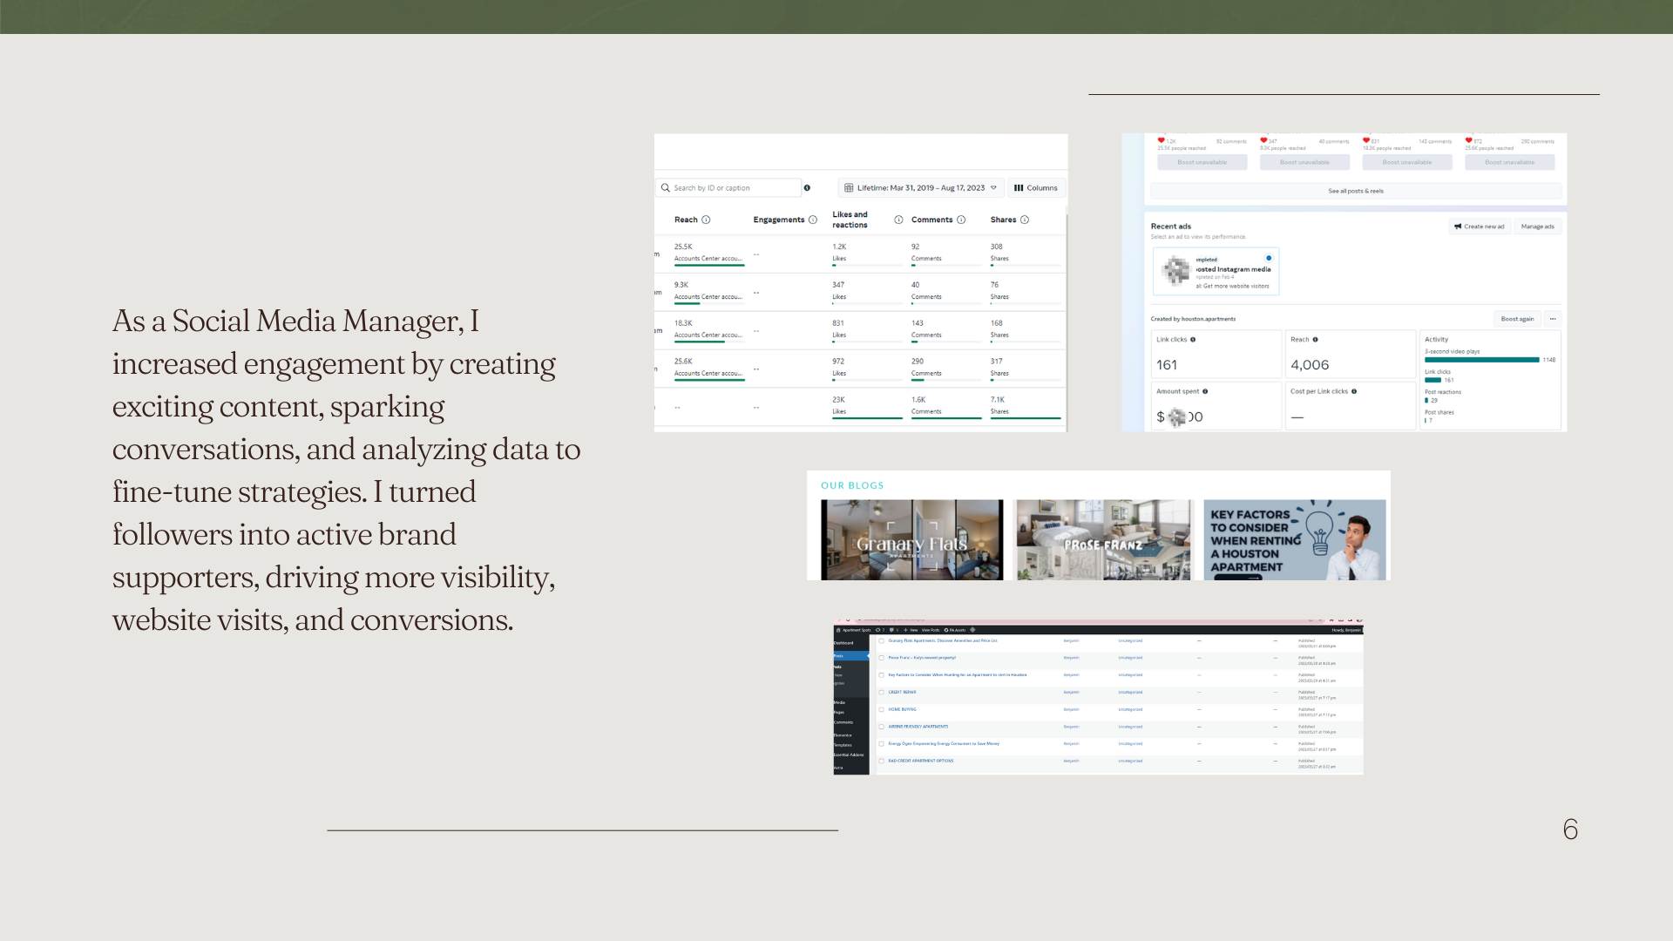The height and width of the screenshot is (941, 1673).
Task: Click the Engagements column info icon
Action: coord(812,220)
